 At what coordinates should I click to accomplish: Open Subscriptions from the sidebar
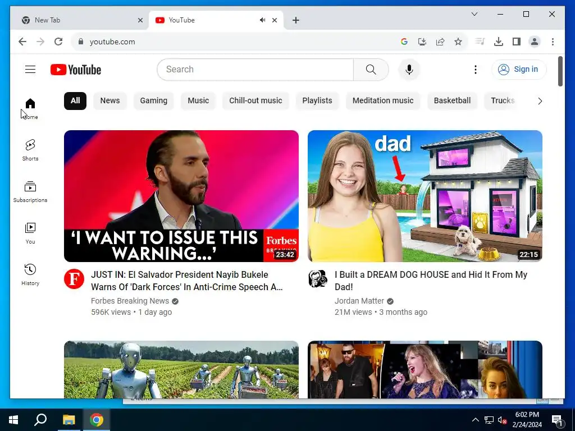[x=30, y=192]
